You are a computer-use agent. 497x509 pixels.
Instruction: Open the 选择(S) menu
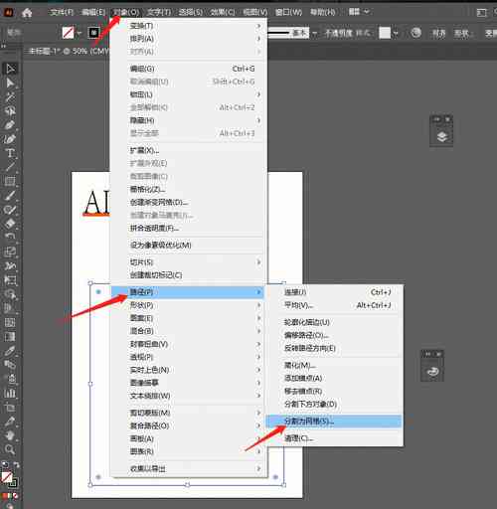point(191,13)
